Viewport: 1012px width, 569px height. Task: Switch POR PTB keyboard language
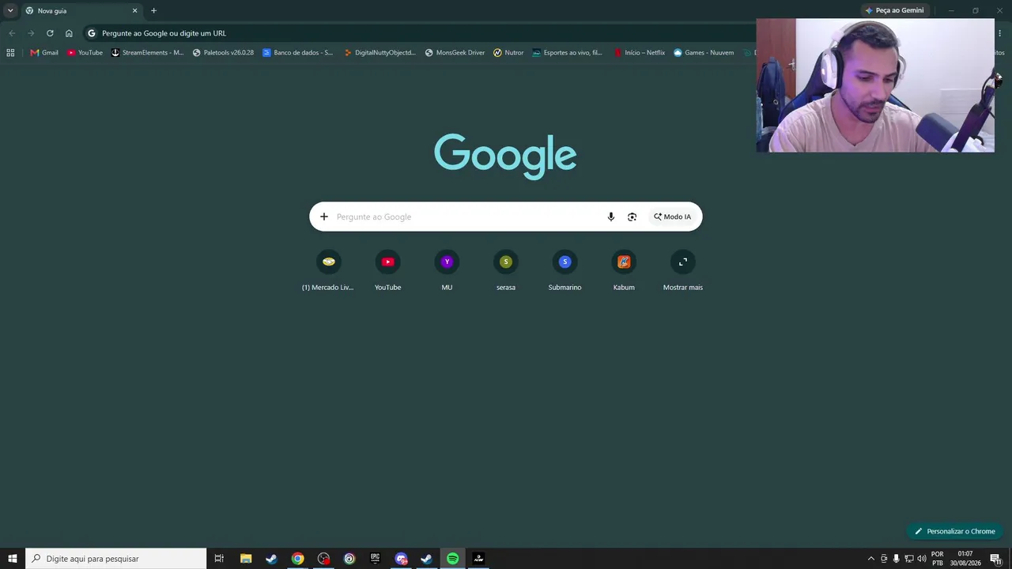[938, 559]
